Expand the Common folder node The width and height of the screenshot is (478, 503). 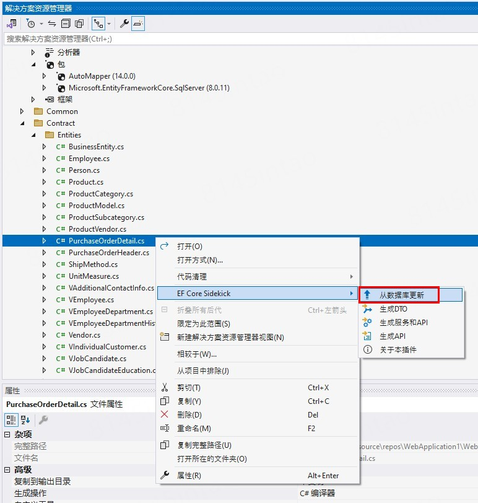point(23,112)
